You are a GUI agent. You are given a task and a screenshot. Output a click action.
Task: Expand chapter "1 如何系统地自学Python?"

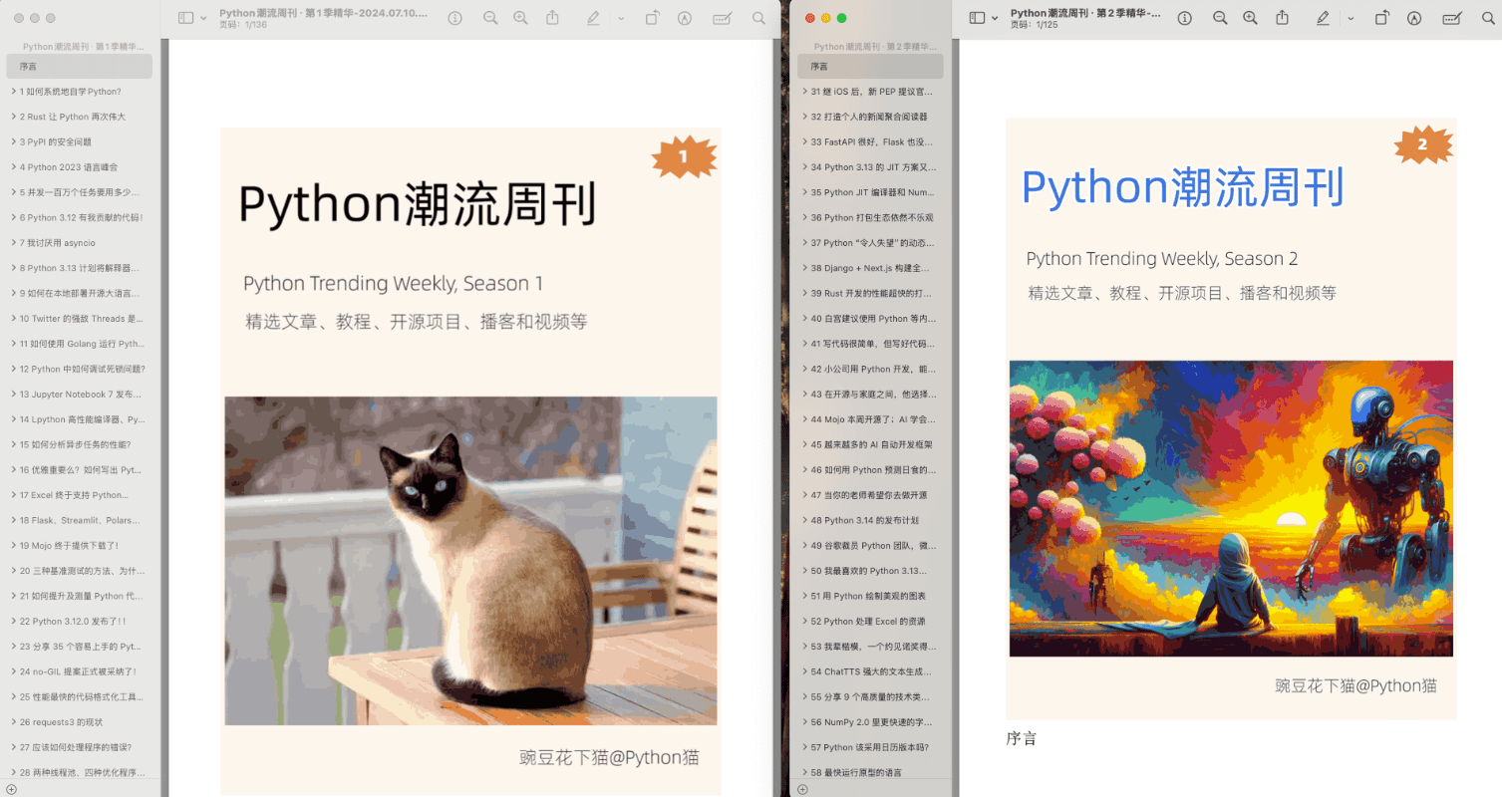coord(13,92)
